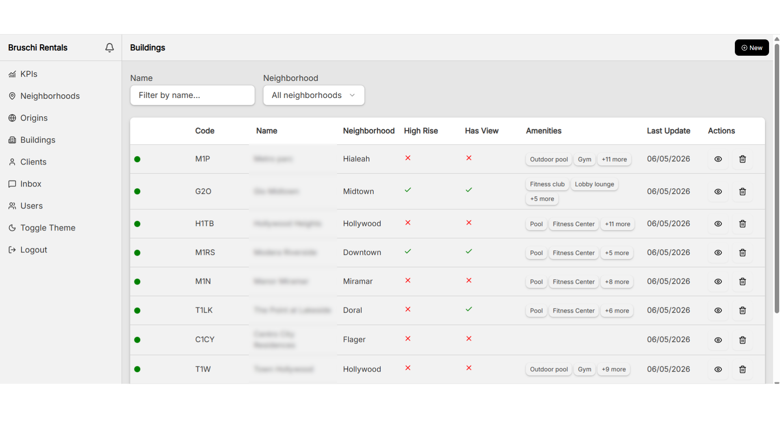This screenshot has width=780, height=439.
Task: Click green status dot for T1W
Action: point(137,369)
